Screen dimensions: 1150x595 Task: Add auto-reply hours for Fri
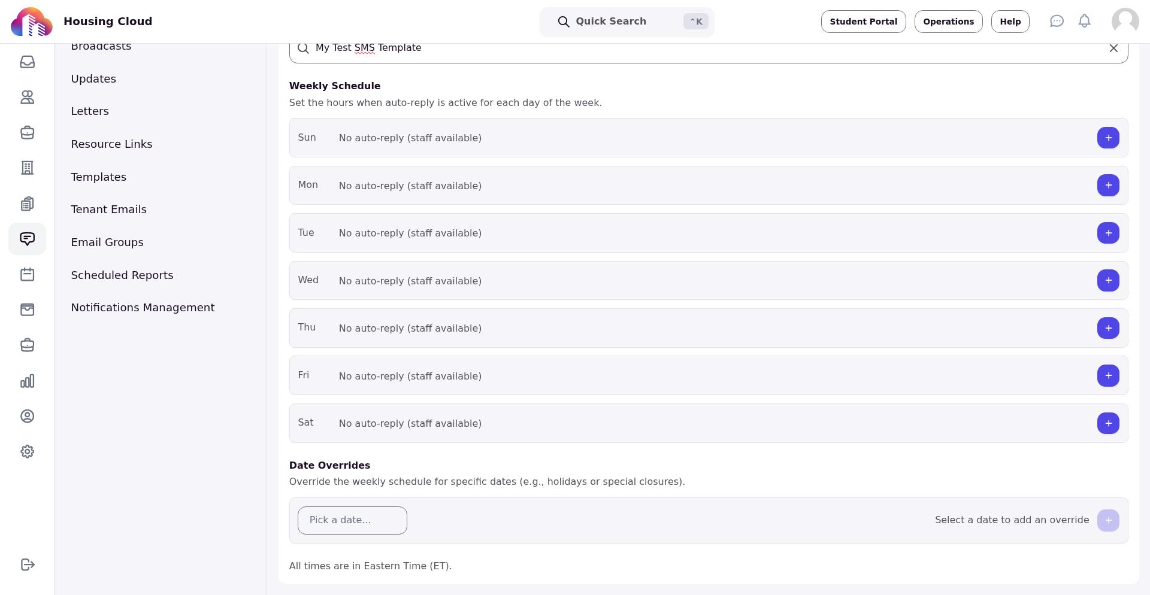pyautogui.click(x=1108, y=376)
